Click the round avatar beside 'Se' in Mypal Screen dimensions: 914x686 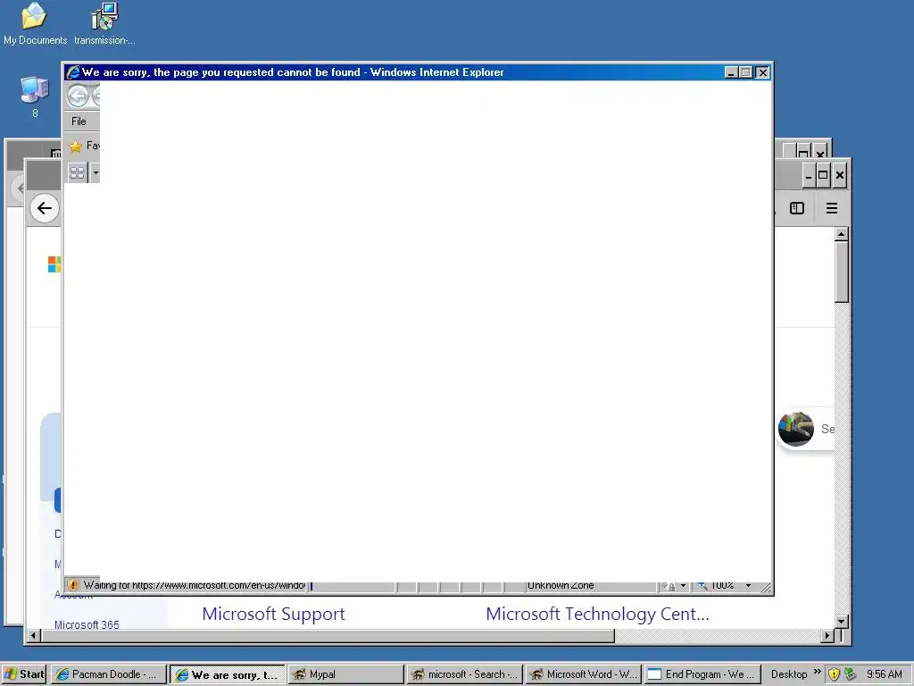pyautogui.click(x=795, y=429)
